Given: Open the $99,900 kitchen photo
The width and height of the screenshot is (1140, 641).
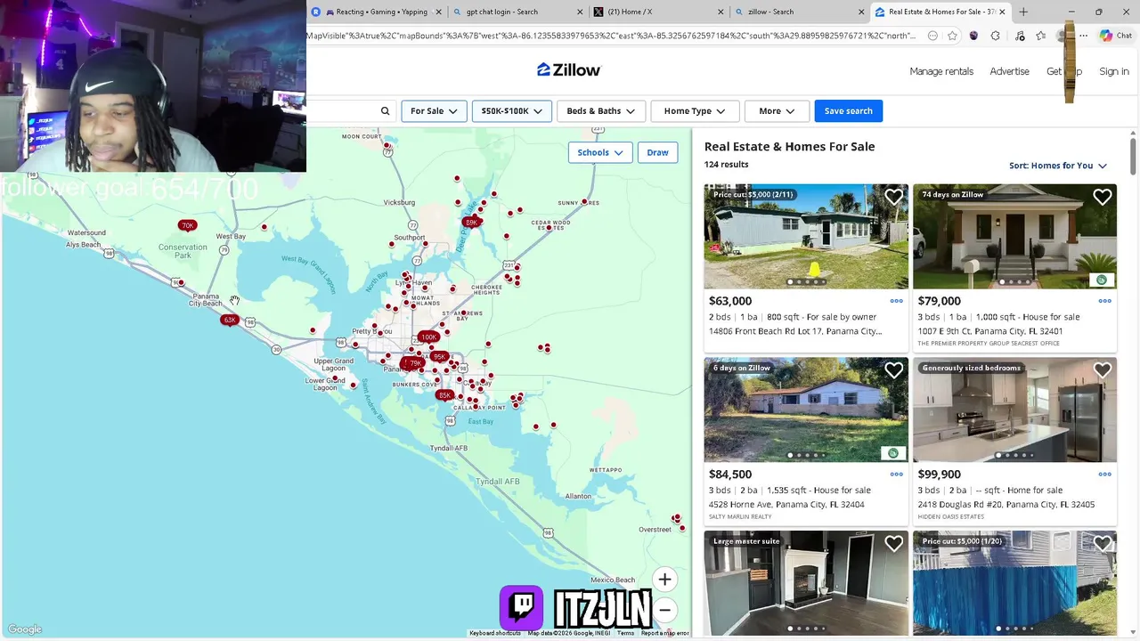Looking at the screenshot, I should [x=1014, y=410].
